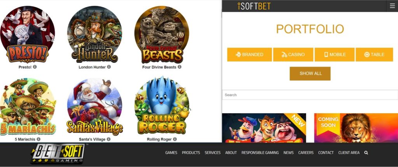Click the info icon next to 5 Mariachis
Screen dimensions: 398x167
(x=38, y=139)
